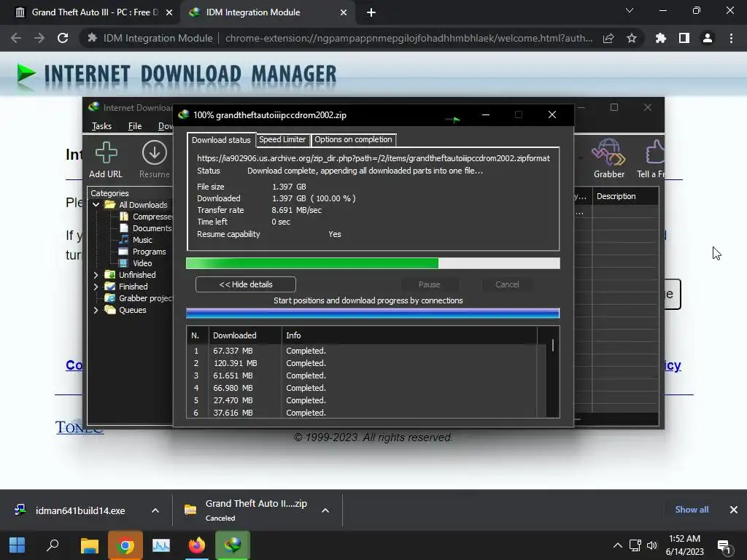Switch to Speed Limiter tab
The height and width of the screenshot is (560, 747).
pos(282,139)
